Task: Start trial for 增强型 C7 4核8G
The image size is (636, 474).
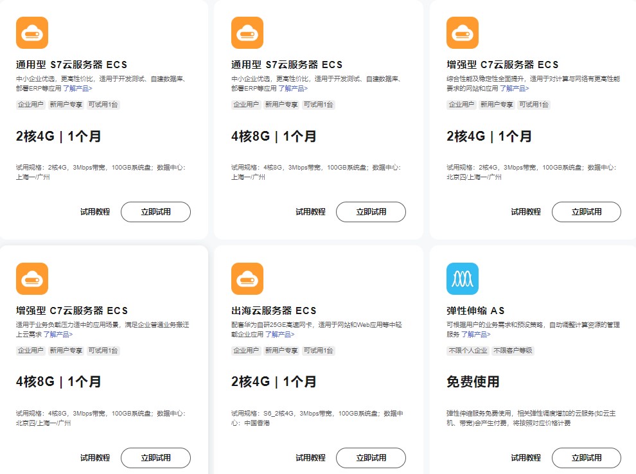Action: [x=155, y=458]
